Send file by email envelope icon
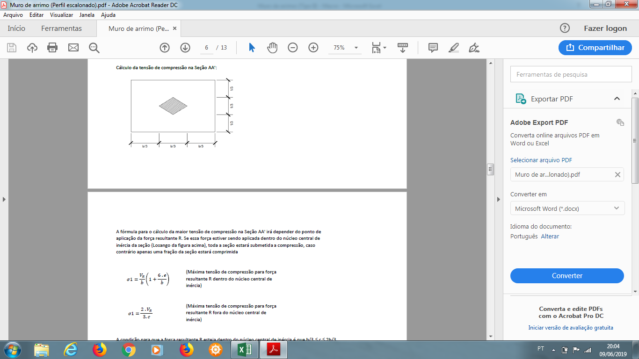 (x=73, y=47)
